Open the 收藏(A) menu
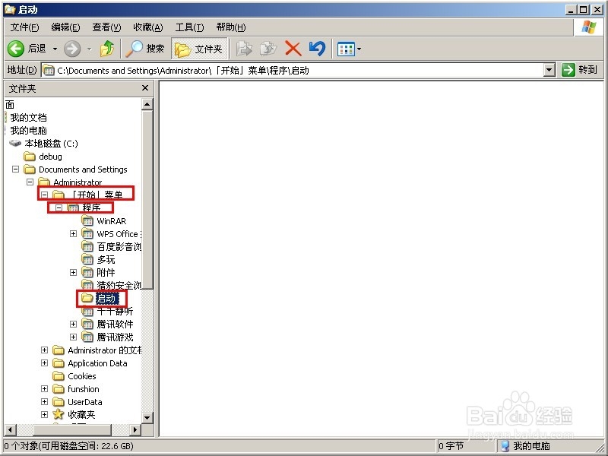The image size is (608, 456). click(148, 27)
